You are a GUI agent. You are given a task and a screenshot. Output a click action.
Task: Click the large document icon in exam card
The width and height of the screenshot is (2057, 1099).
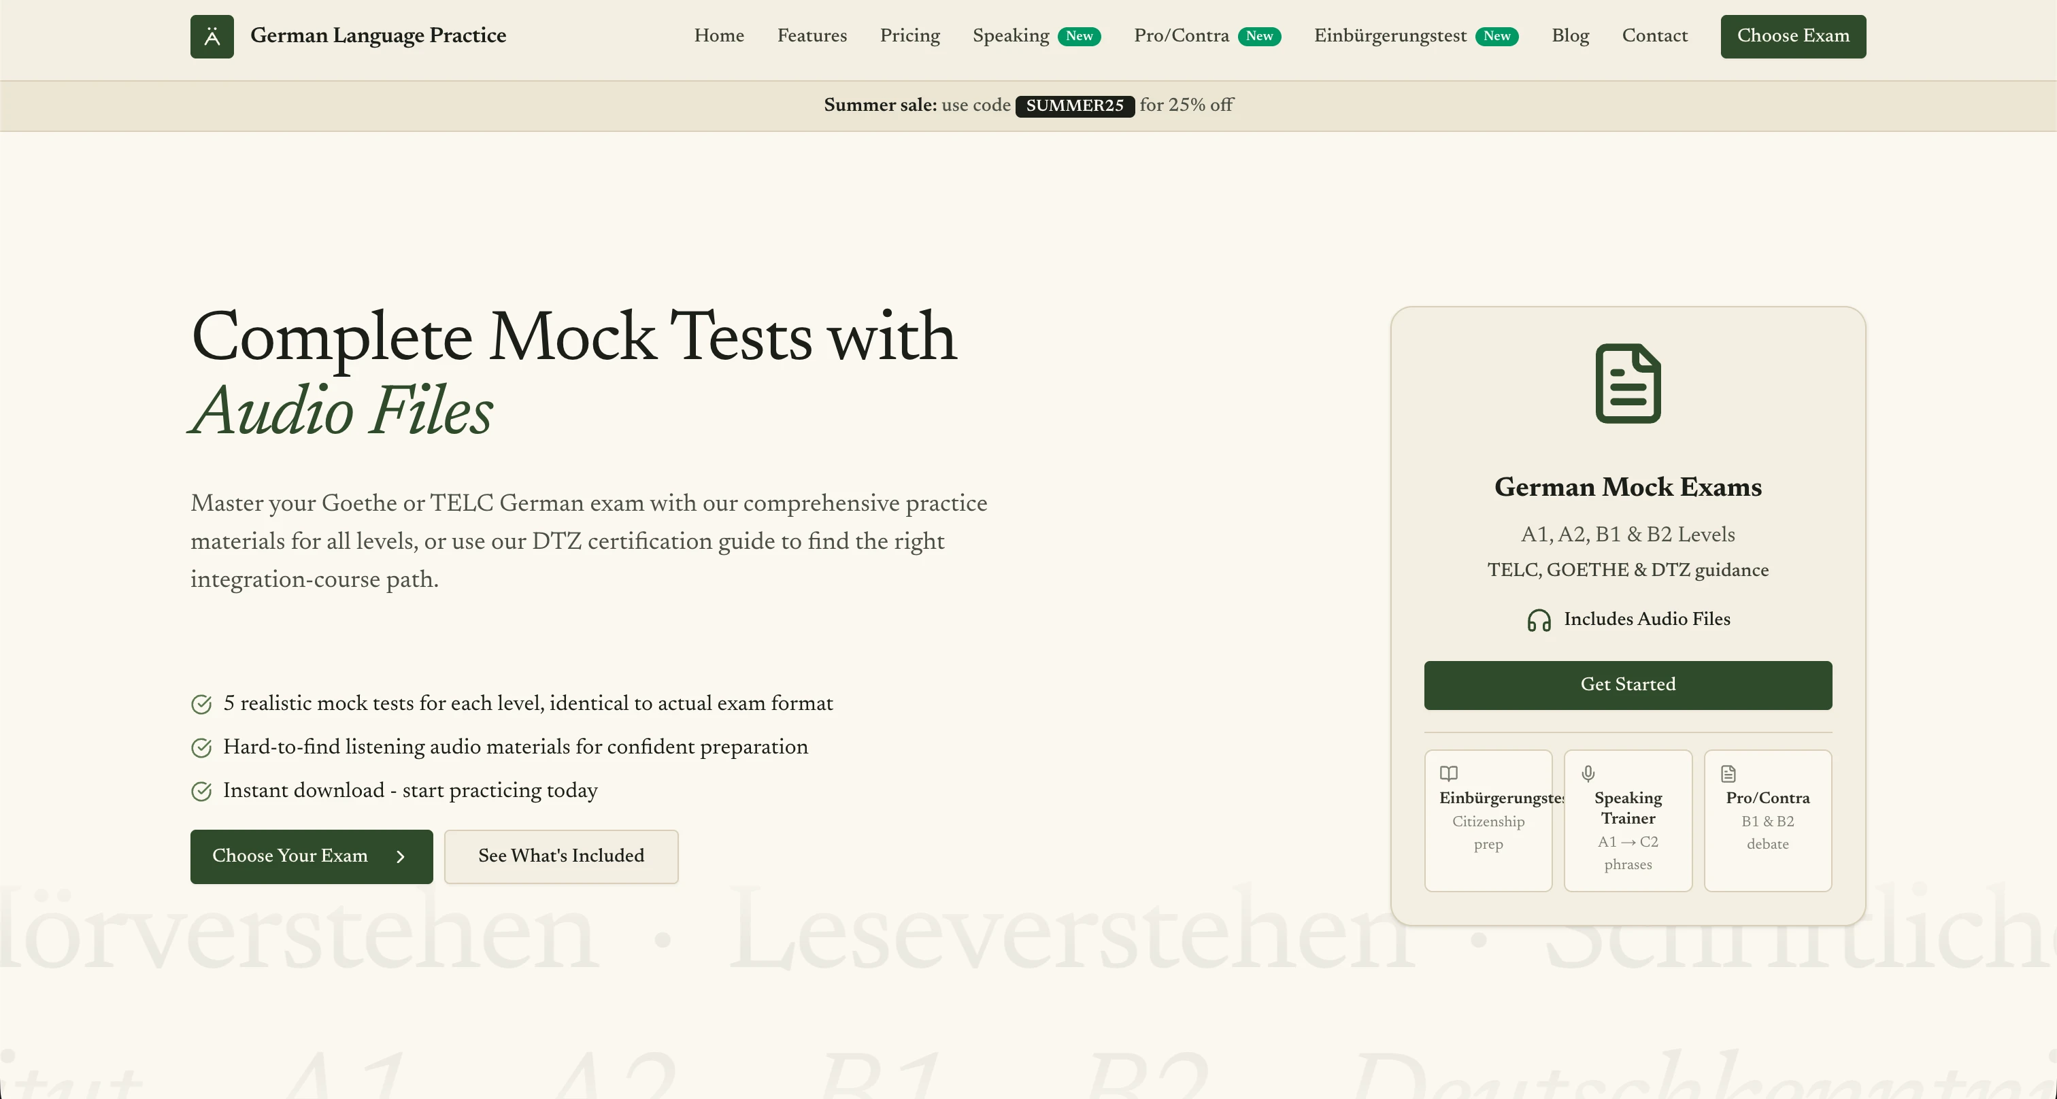coord(1627,383)
